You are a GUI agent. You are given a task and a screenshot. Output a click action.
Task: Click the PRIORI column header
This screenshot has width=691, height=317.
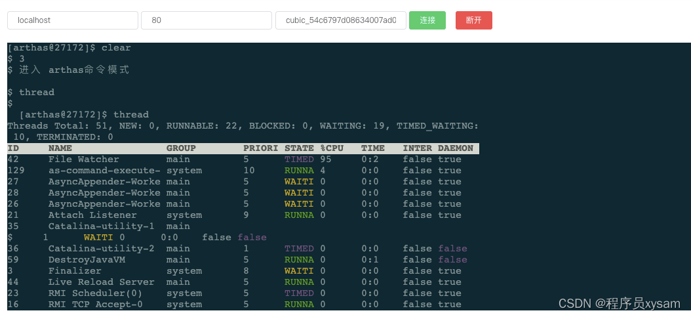[261, 148]
